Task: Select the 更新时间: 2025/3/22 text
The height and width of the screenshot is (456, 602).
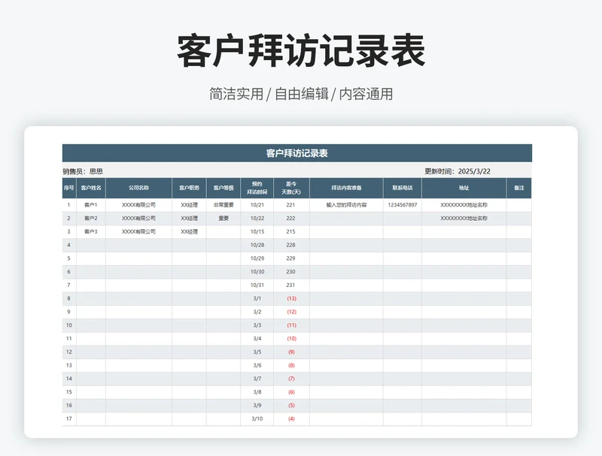Action: pyautogui.click(x=458, y=171)
